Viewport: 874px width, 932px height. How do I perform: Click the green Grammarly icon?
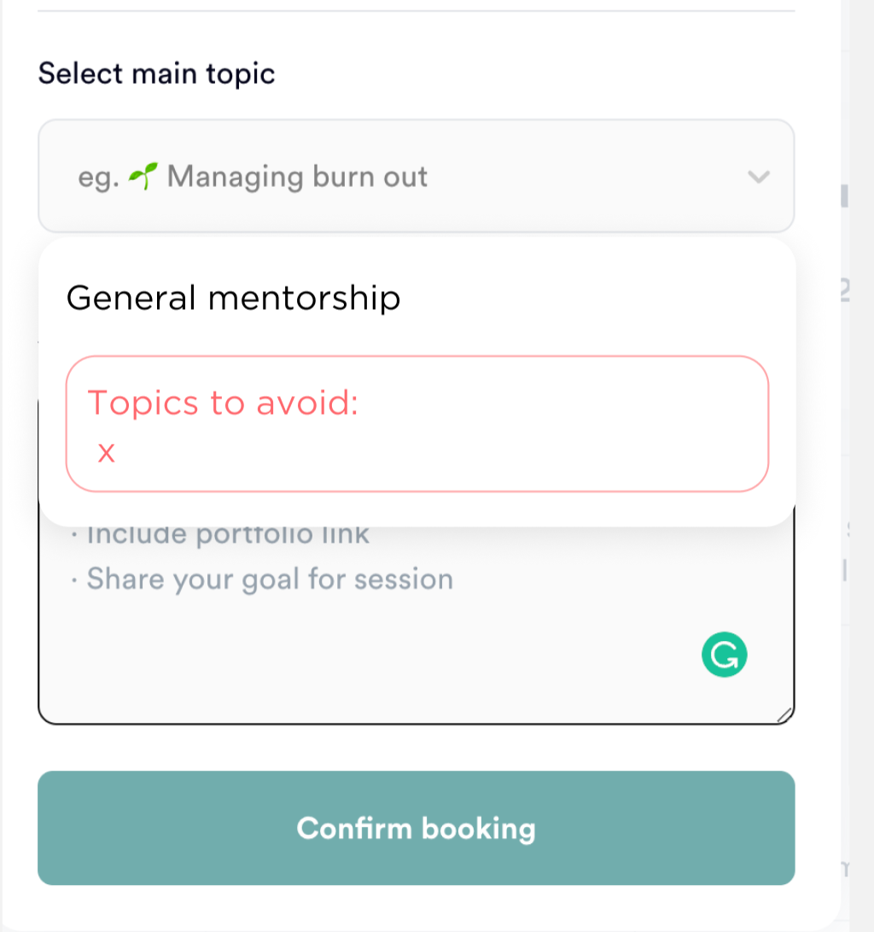click(724, 655)
